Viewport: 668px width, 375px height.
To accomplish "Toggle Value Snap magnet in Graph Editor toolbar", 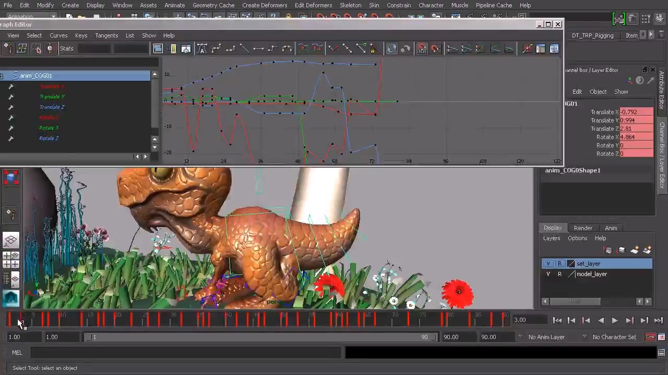I will tap(436, 48).
